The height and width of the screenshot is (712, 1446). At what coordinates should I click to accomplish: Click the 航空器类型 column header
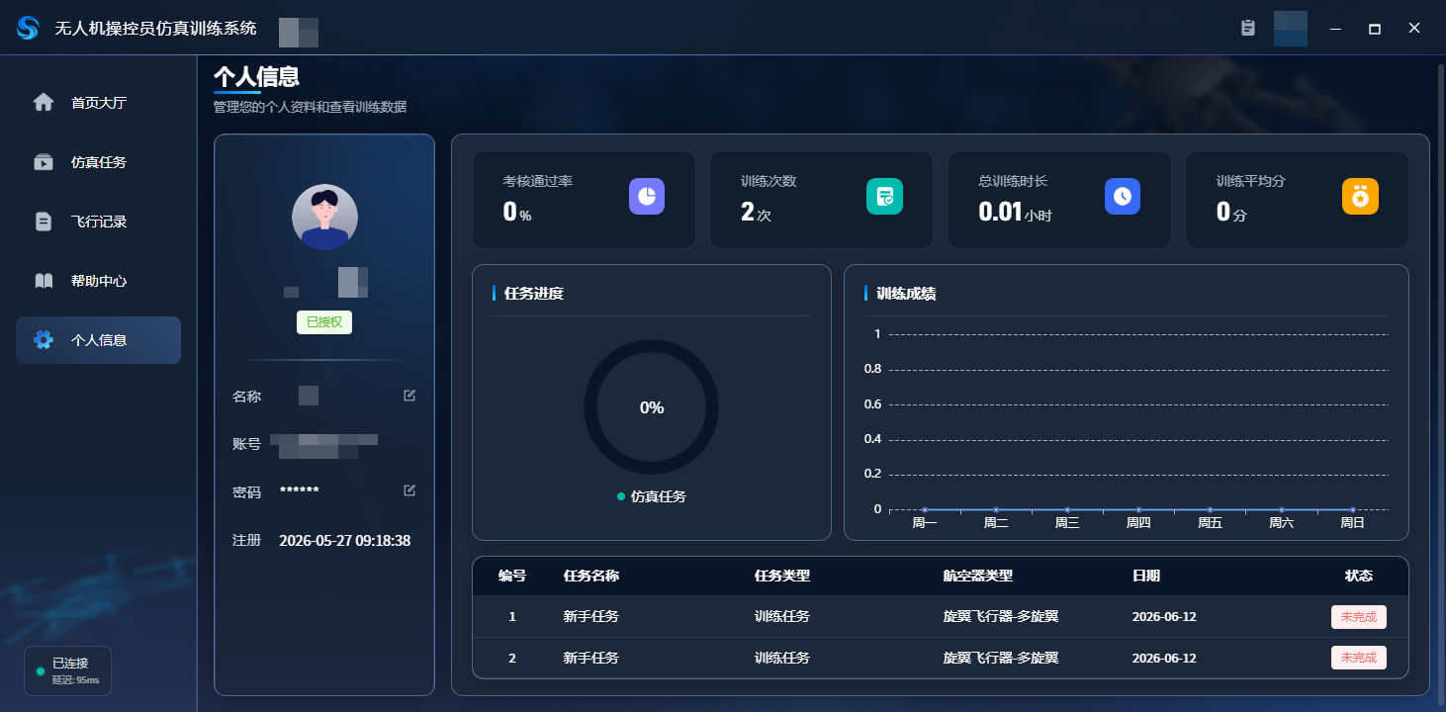(x=978, y=576)
